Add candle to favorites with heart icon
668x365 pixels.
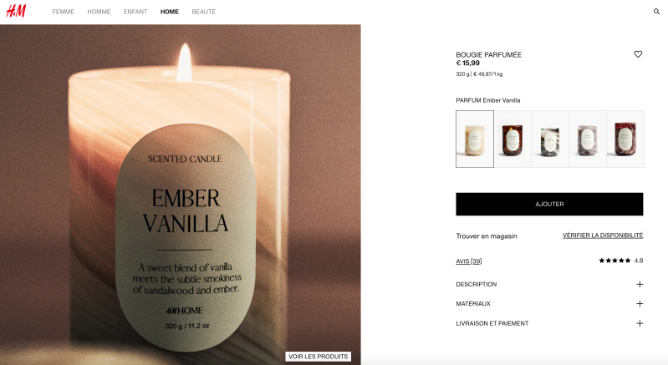(x=638, y=54)
